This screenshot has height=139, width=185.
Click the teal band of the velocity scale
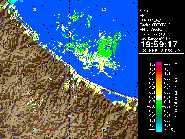click(x=159, y=120)
